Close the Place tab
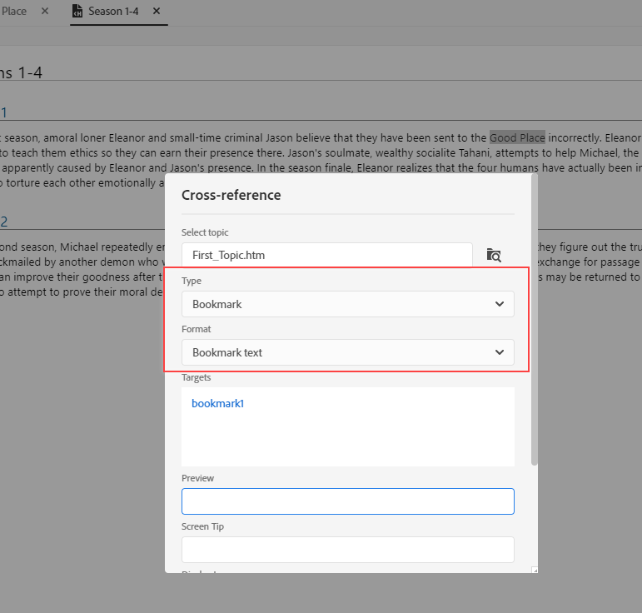642x613 pixels. [x=45, y=11]
